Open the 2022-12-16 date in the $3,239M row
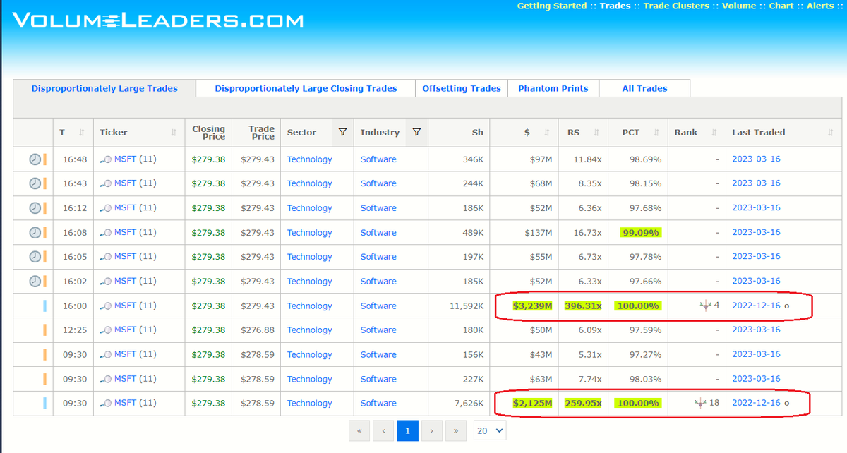847x453 pixels. tap(756, 306)
